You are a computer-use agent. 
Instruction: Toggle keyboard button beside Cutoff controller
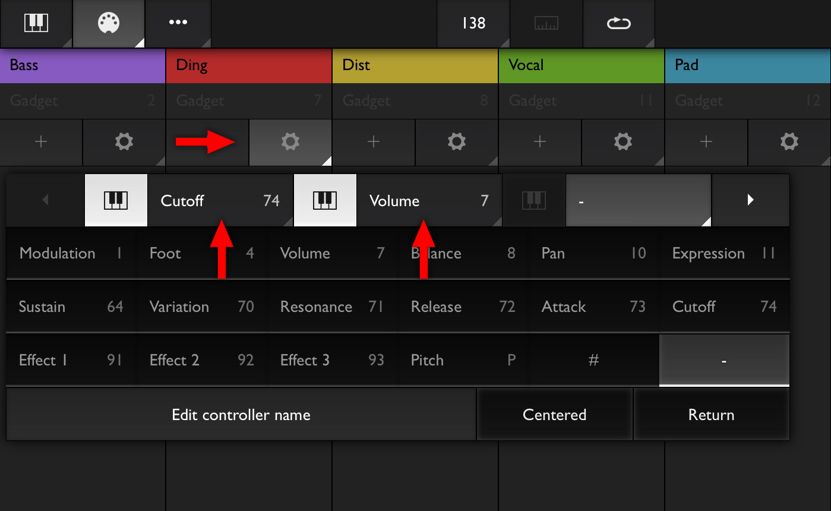(x=116, y=200)
